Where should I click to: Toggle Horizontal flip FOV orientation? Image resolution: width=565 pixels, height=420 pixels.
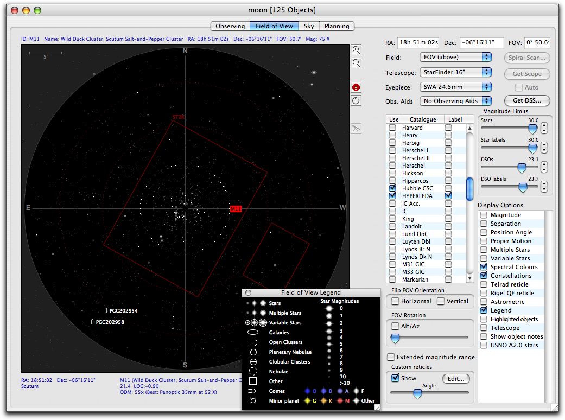tap(396, 301)
